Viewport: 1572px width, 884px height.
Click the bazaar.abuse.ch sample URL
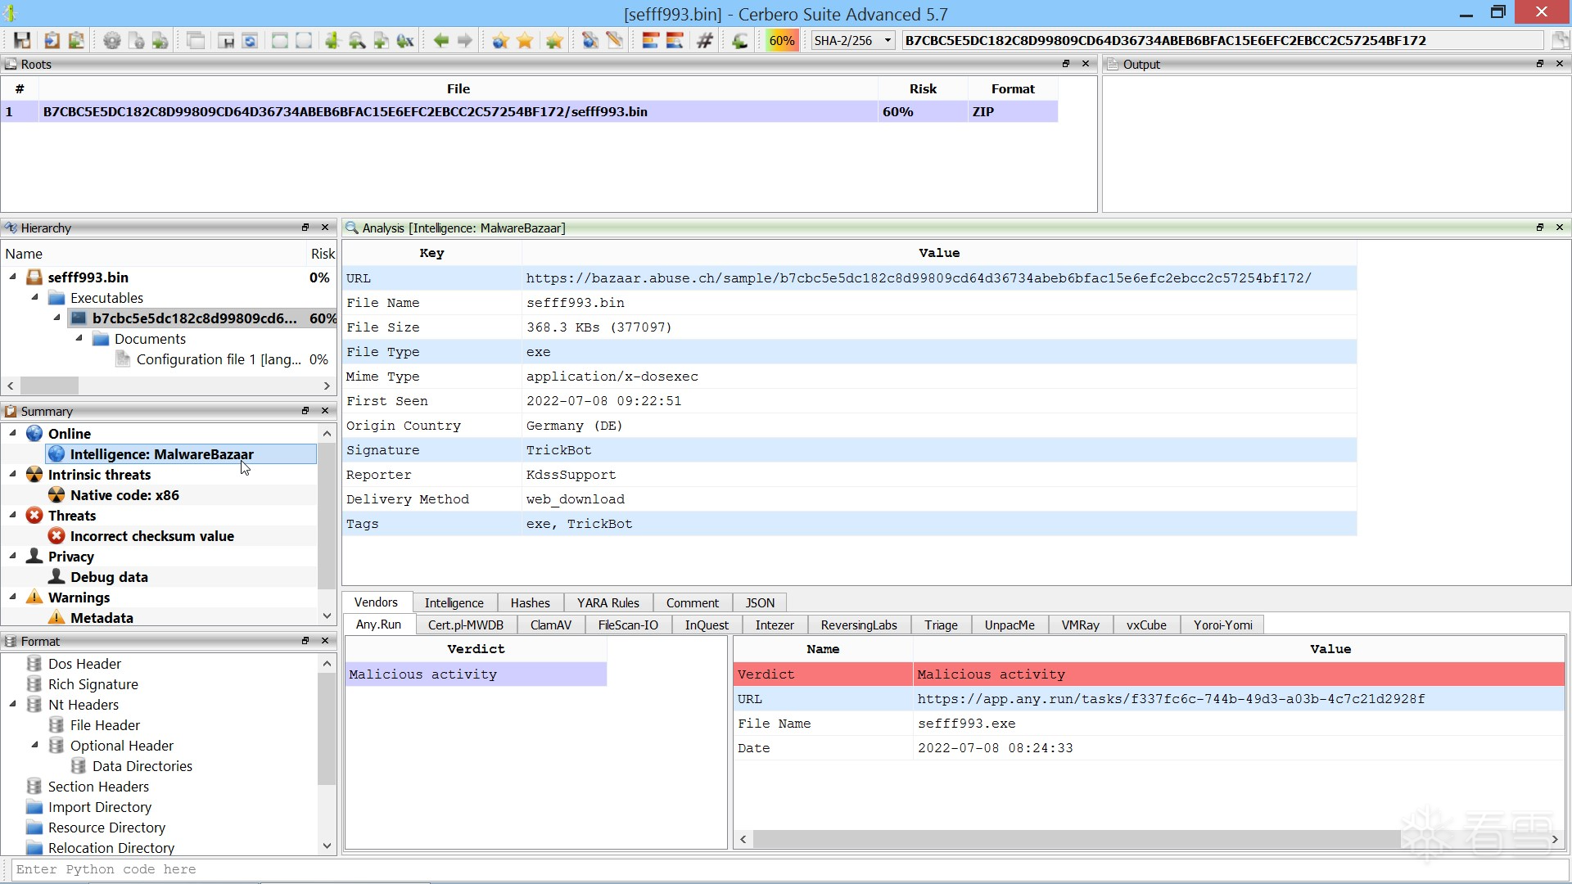[x=918, y=278]
